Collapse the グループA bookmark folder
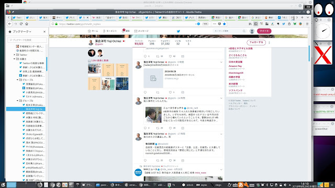The image size is (335, 188). tap(17, 80)
